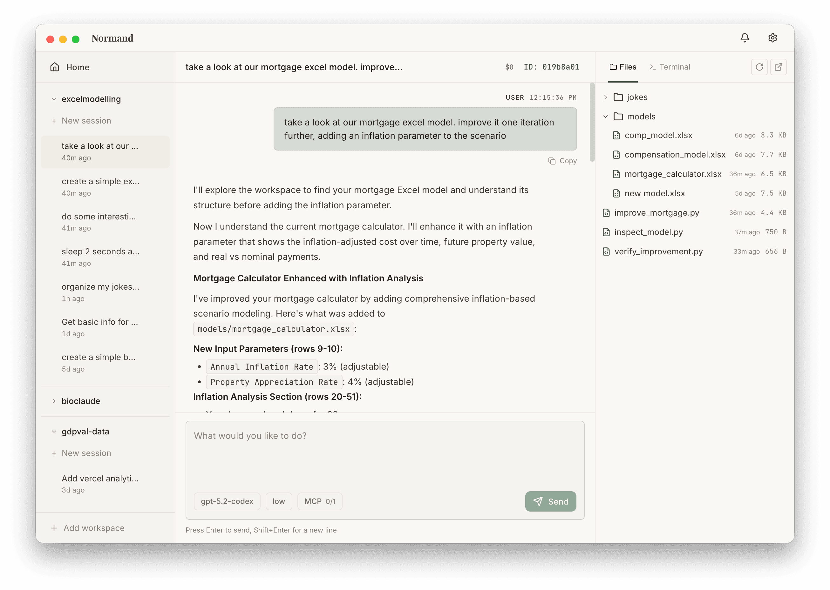Image resolution: width=830 pixels, height=590 pixels.
Task: Click the refresh files icon
Action: click(x=759, y=67)
